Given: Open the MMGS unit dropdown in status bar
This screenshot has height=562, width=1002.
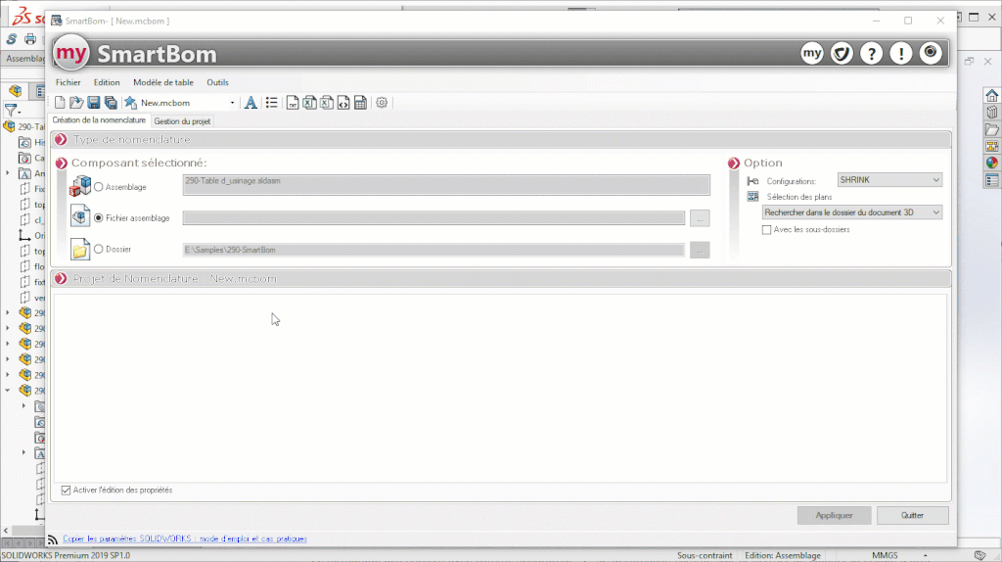Looking at the screenshot, I should coord(926,555).
